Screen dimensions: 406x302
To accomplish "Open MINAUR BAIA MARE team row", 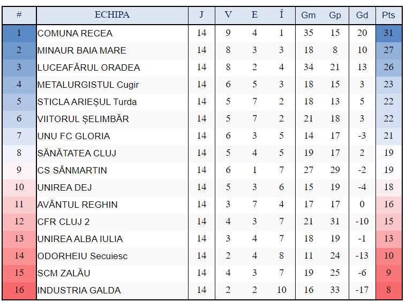I will (x=82, y=50).
